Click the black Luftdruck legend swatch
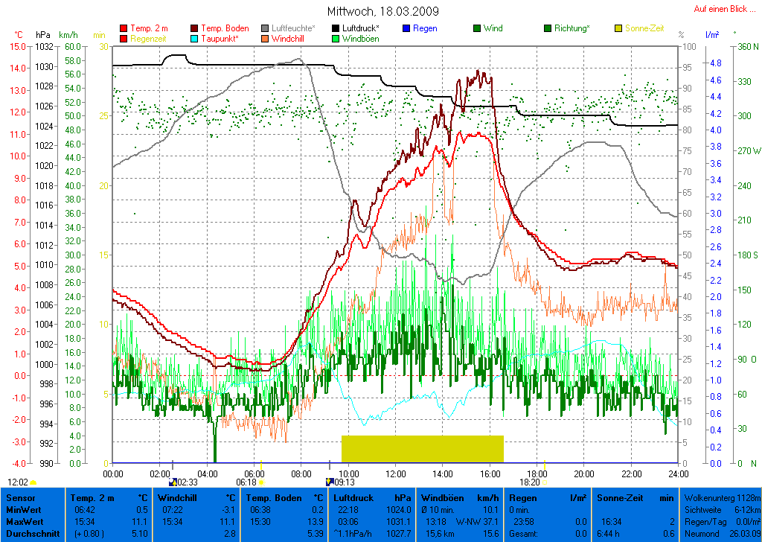762x542 pixels. (x=336, y=28)
